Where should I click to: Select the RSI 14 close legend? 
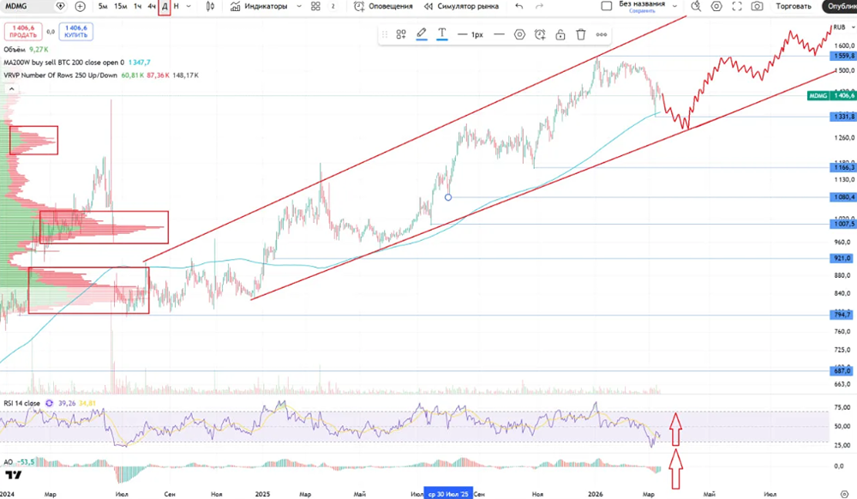[x=22, y=403]
